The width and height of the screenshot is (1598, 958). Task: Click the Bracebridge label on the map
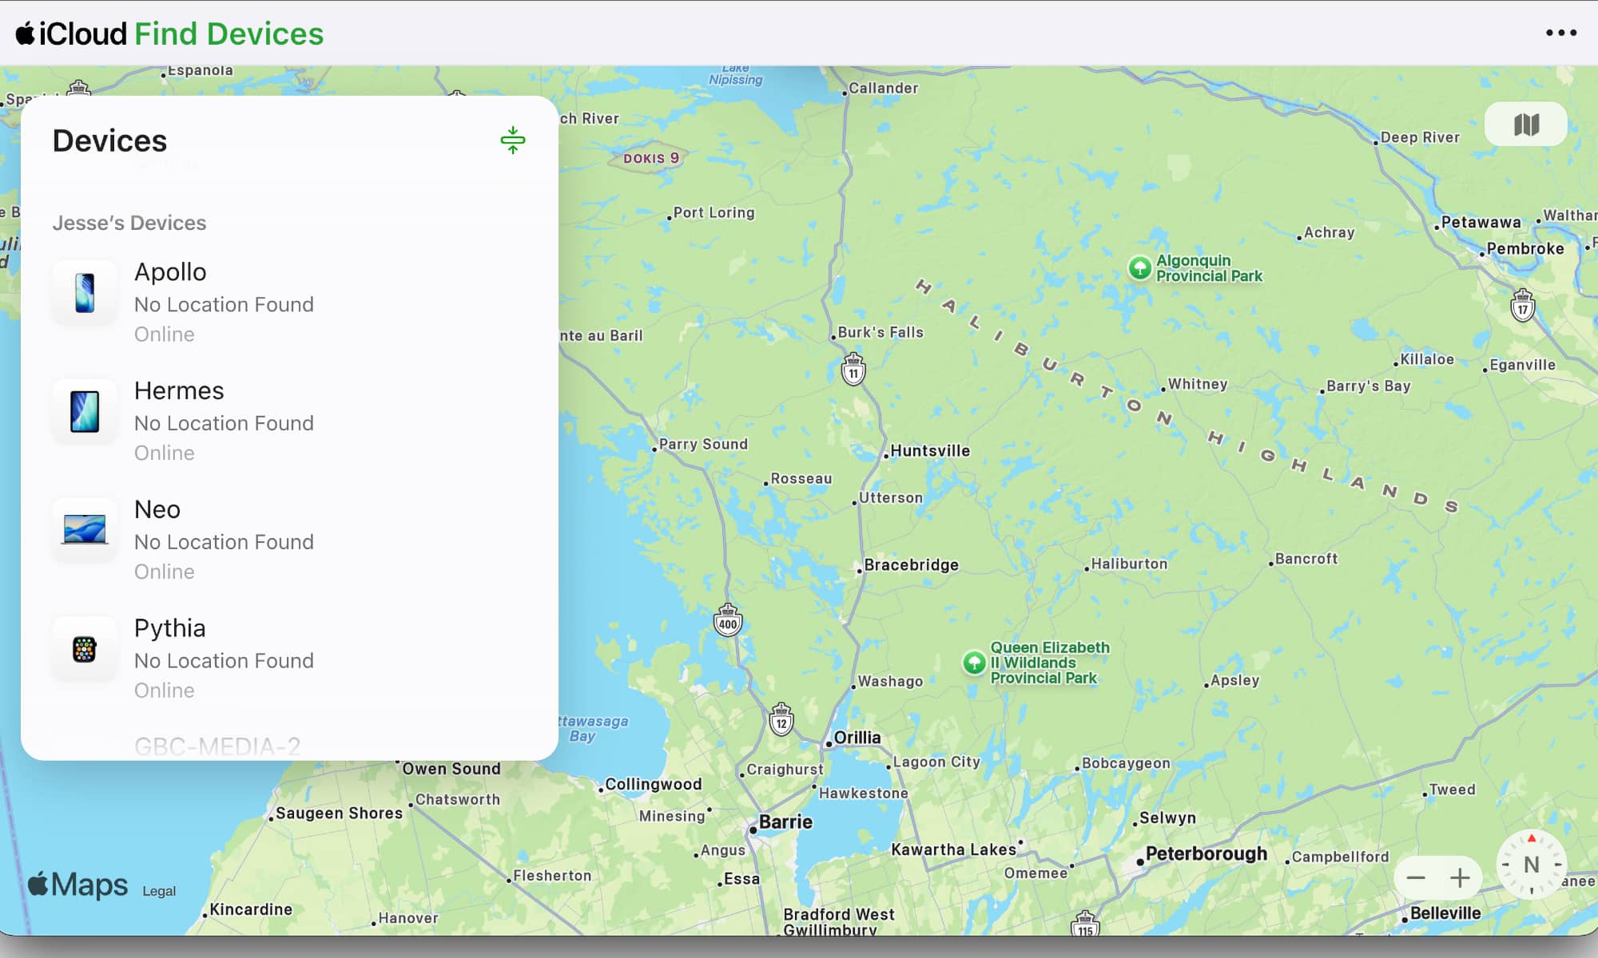[911, 564]
